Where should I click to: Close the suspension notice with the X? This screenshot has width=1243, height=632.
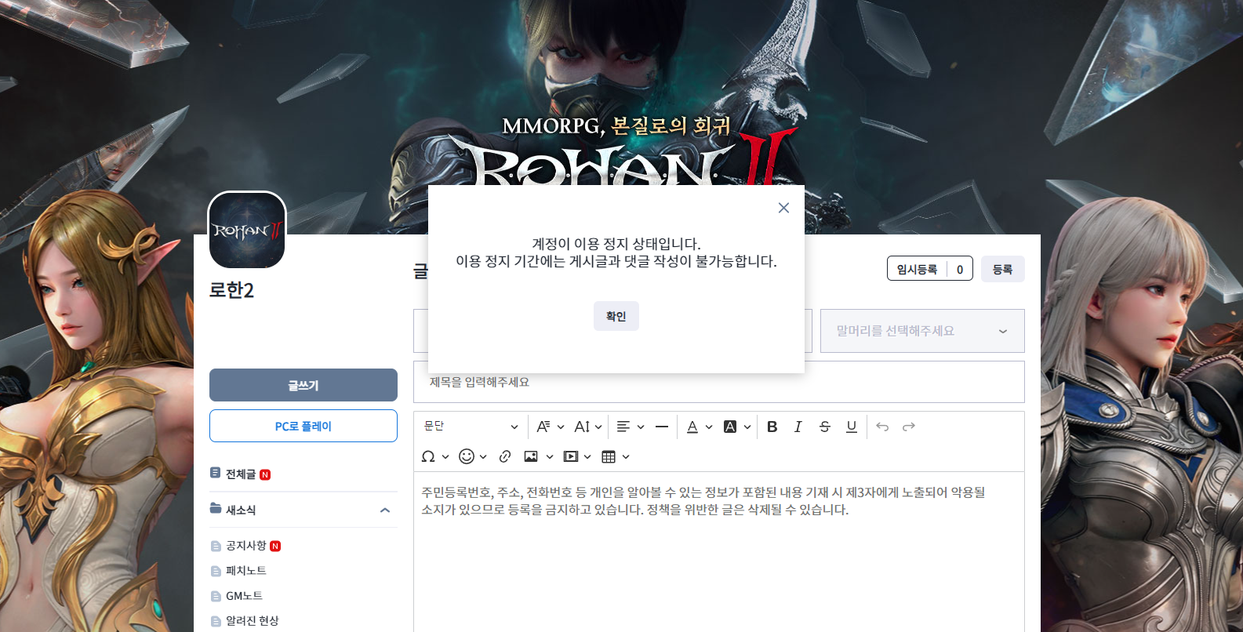coord(783,208)
